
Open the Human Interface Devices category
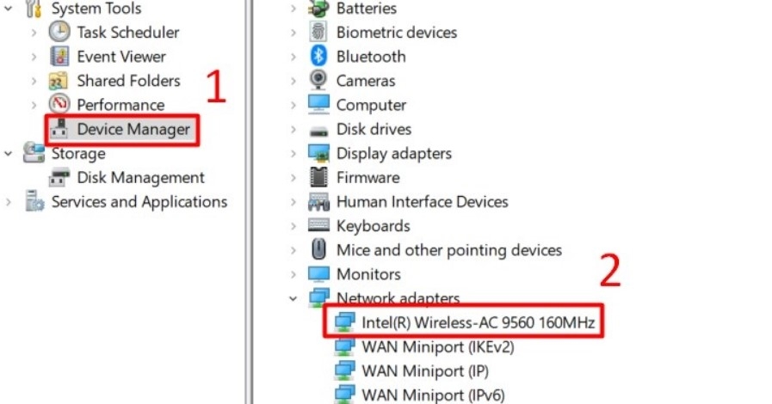[x=422, y=202]
